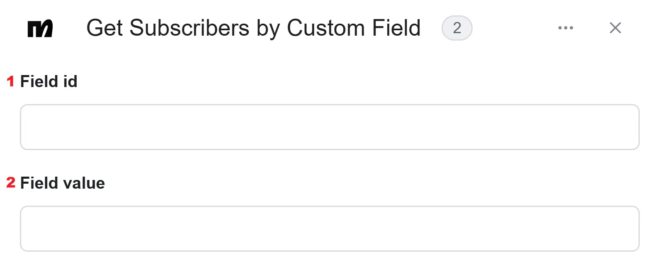Activate the empty box under Field value

(x=330, y=228)
